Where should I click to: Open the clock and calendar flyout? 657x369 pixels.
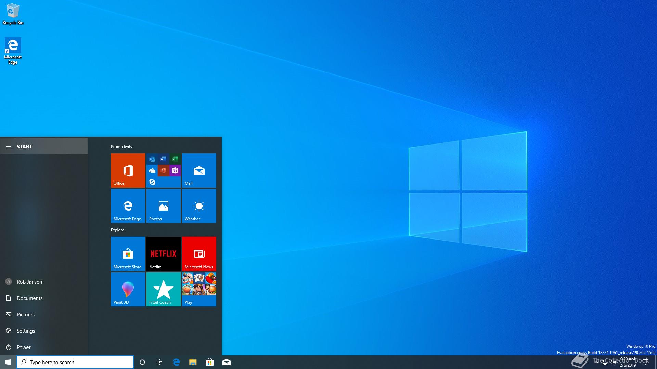point(628,362)
